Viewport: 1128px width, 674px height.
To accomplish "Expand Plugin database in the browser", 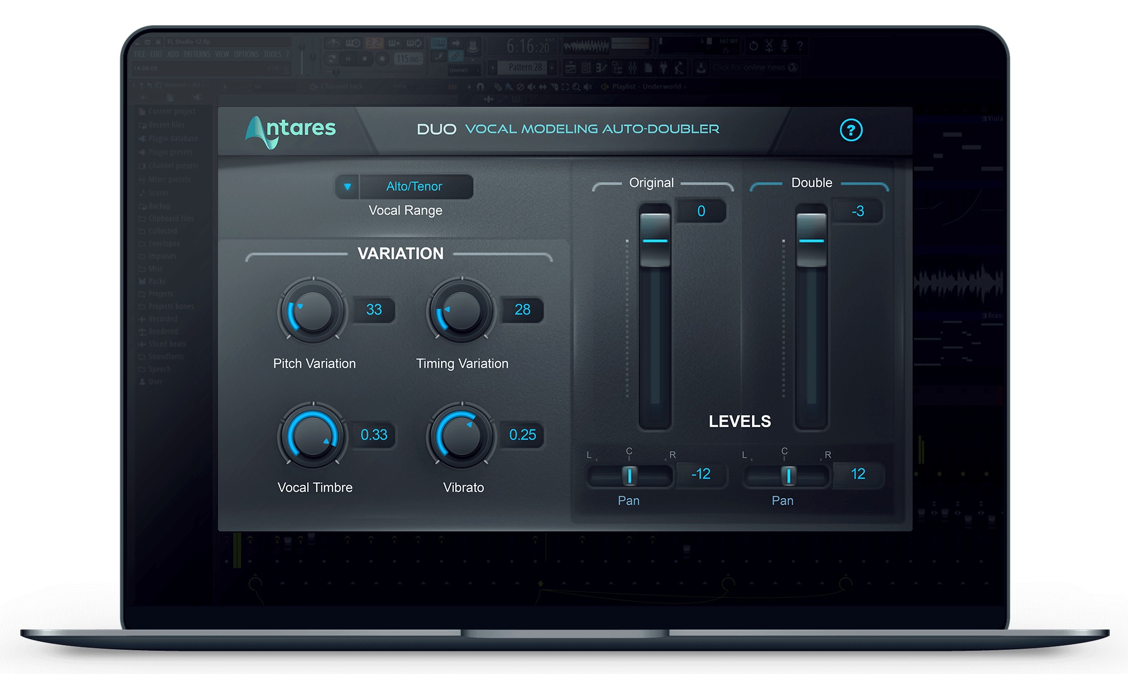I will tap(168, 138).
